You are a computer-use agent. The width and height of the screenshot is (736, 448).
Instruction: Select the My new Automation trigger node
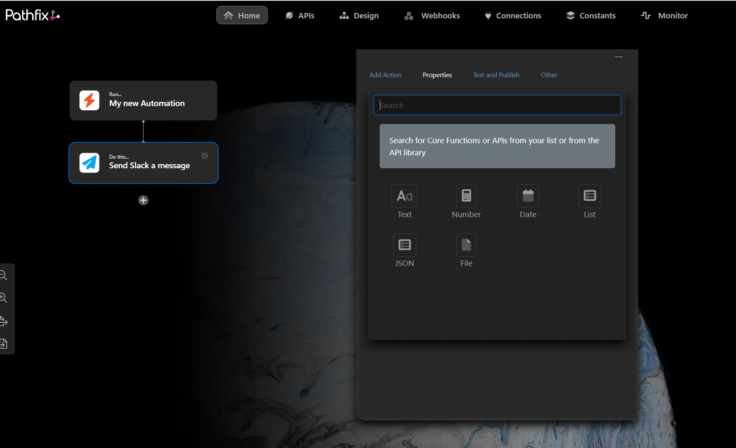[x=143, y=101]
